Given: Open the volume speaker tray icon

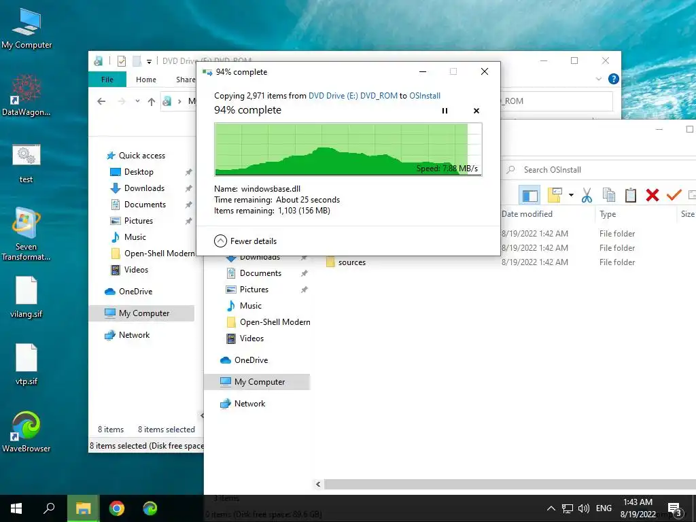Looking at the screenshot, I should 583,508.
